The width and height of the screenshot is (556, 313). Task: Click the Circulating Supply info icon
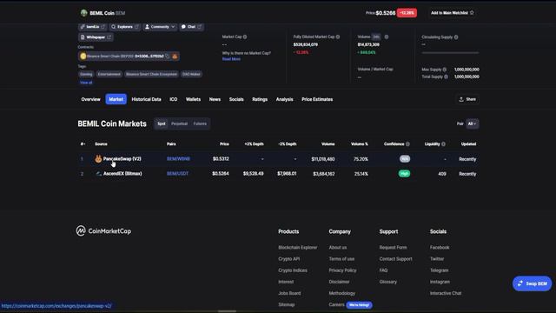[456, 37]
